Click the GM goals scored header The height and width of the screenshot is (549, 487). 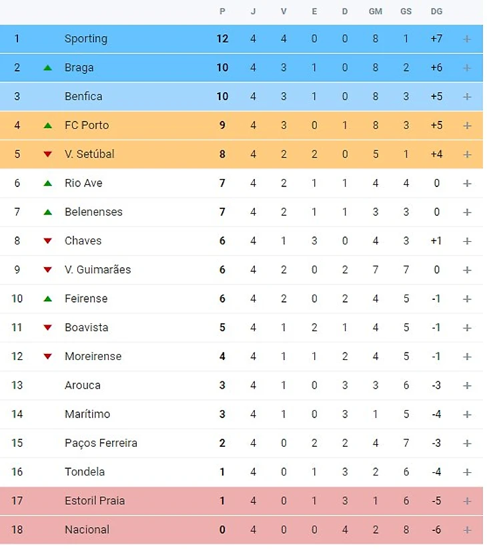point(376,11)
